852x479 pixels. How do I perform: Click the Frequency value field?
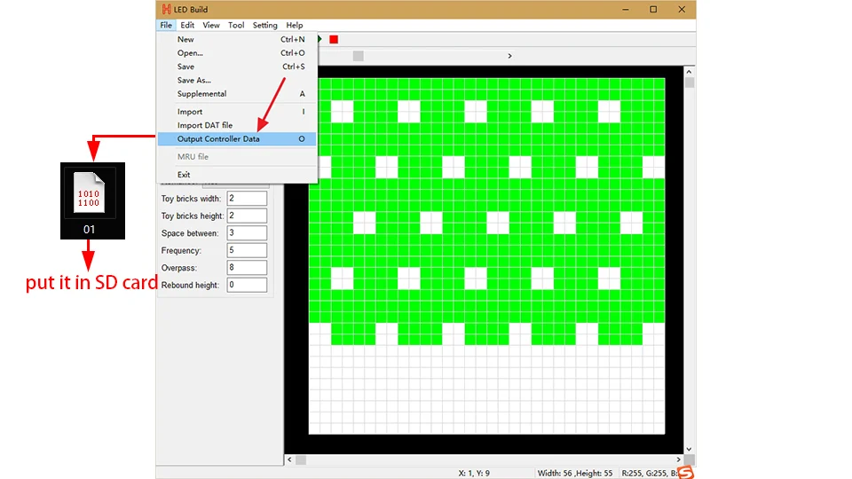click(x=247, y=251)
